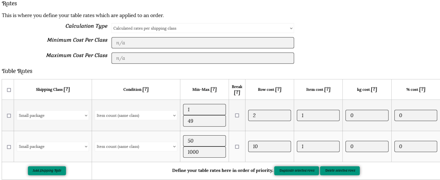Screen dimensions: 440x180
Task: Show help for Item cost column
Action: (327, 89)
